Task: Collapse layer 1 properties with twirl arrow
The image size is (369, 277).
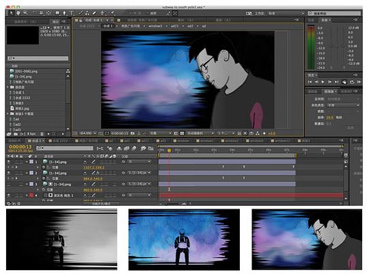Action: point(27,162)
